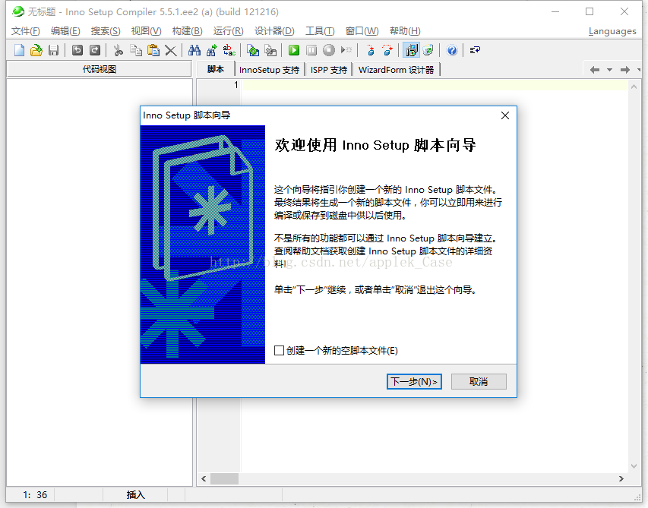Open the 文件(F) menu
Viewport: 648px width, 508px height.
pyautogui.click(x=25, y=31)
